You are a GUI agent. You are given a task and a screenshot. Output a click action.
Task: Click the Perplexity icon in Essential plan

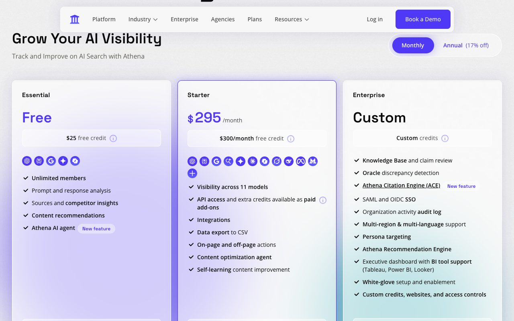coord(39,161)
